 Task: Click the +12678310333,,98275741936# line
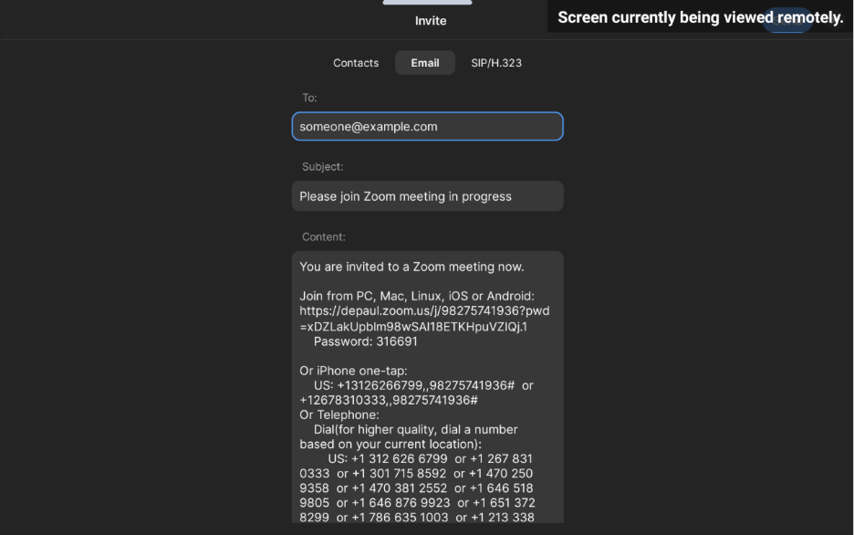pyautogui.click(x=389, y=400)
